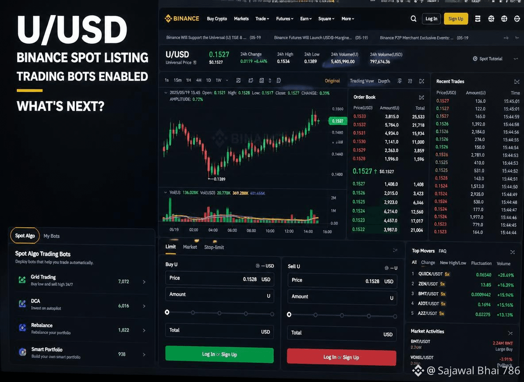This screenshot has width=524, height=382.
Task: Select the 4H chart interval
Action: pos(199,80)
